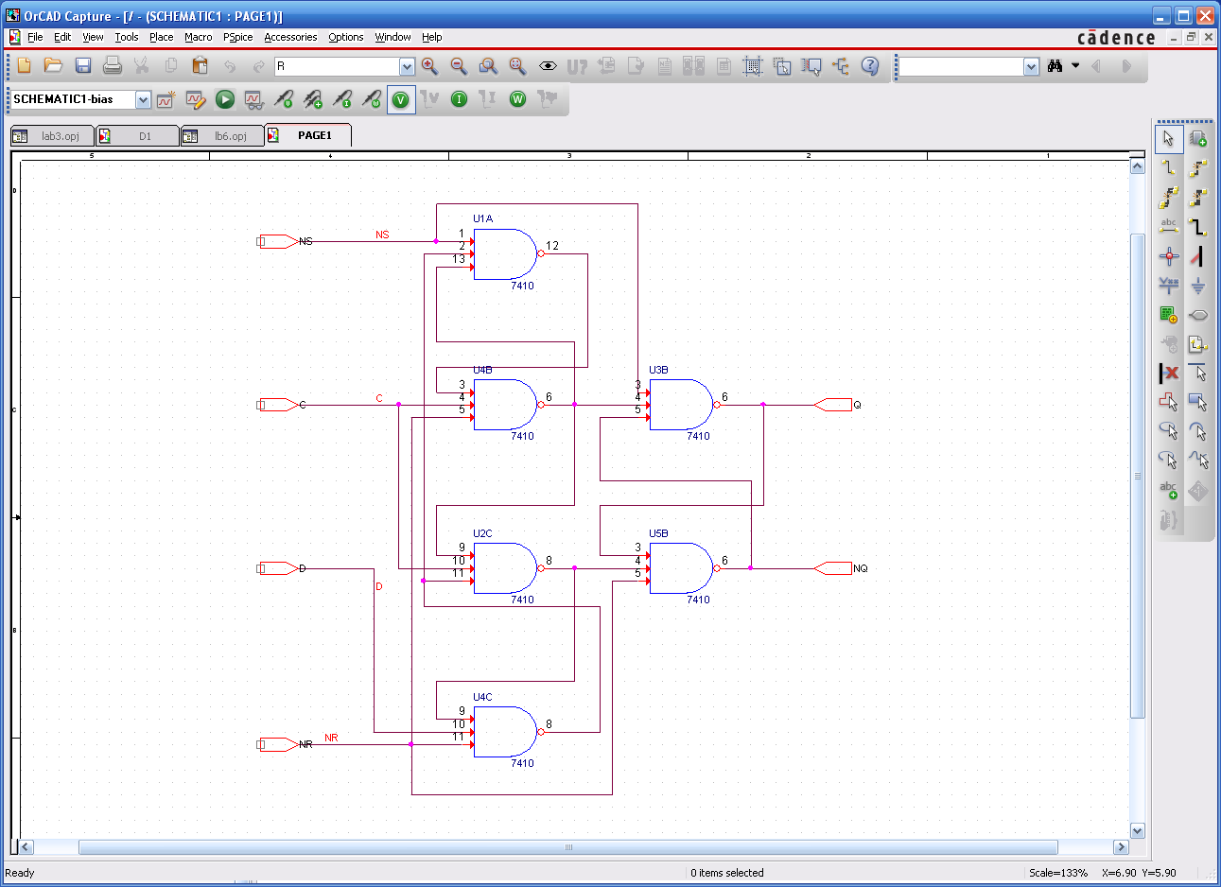This screenshot has width=1221, height=887.
Task: Open search options arrow next to binoculars
Action: point(1075,66)
